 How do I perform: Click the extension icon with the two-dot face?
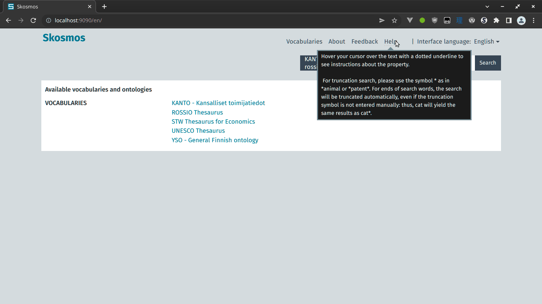447,20
